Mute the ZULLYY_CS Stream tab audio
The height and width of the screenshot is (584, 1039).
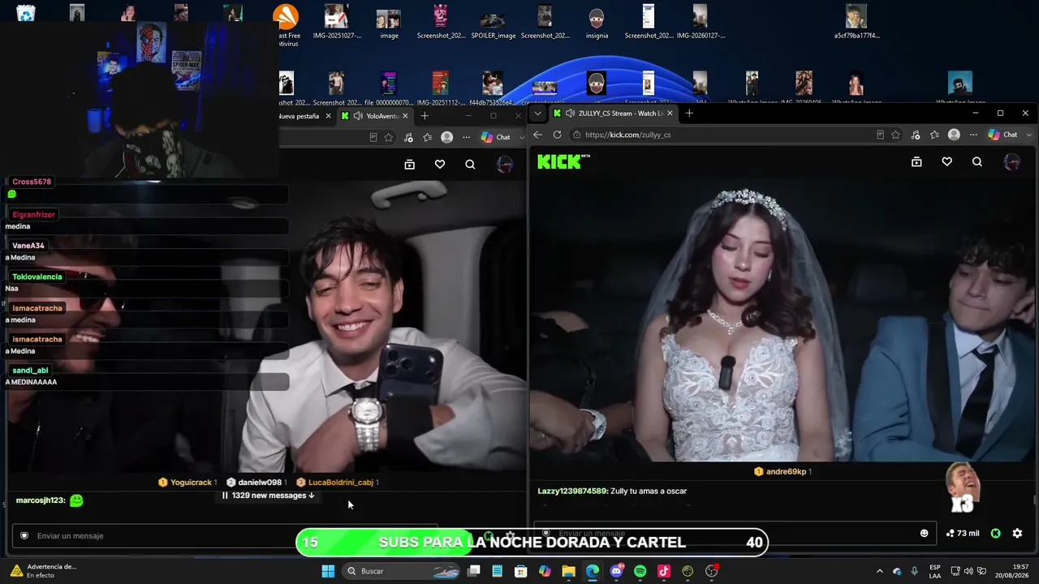(570, 114)
